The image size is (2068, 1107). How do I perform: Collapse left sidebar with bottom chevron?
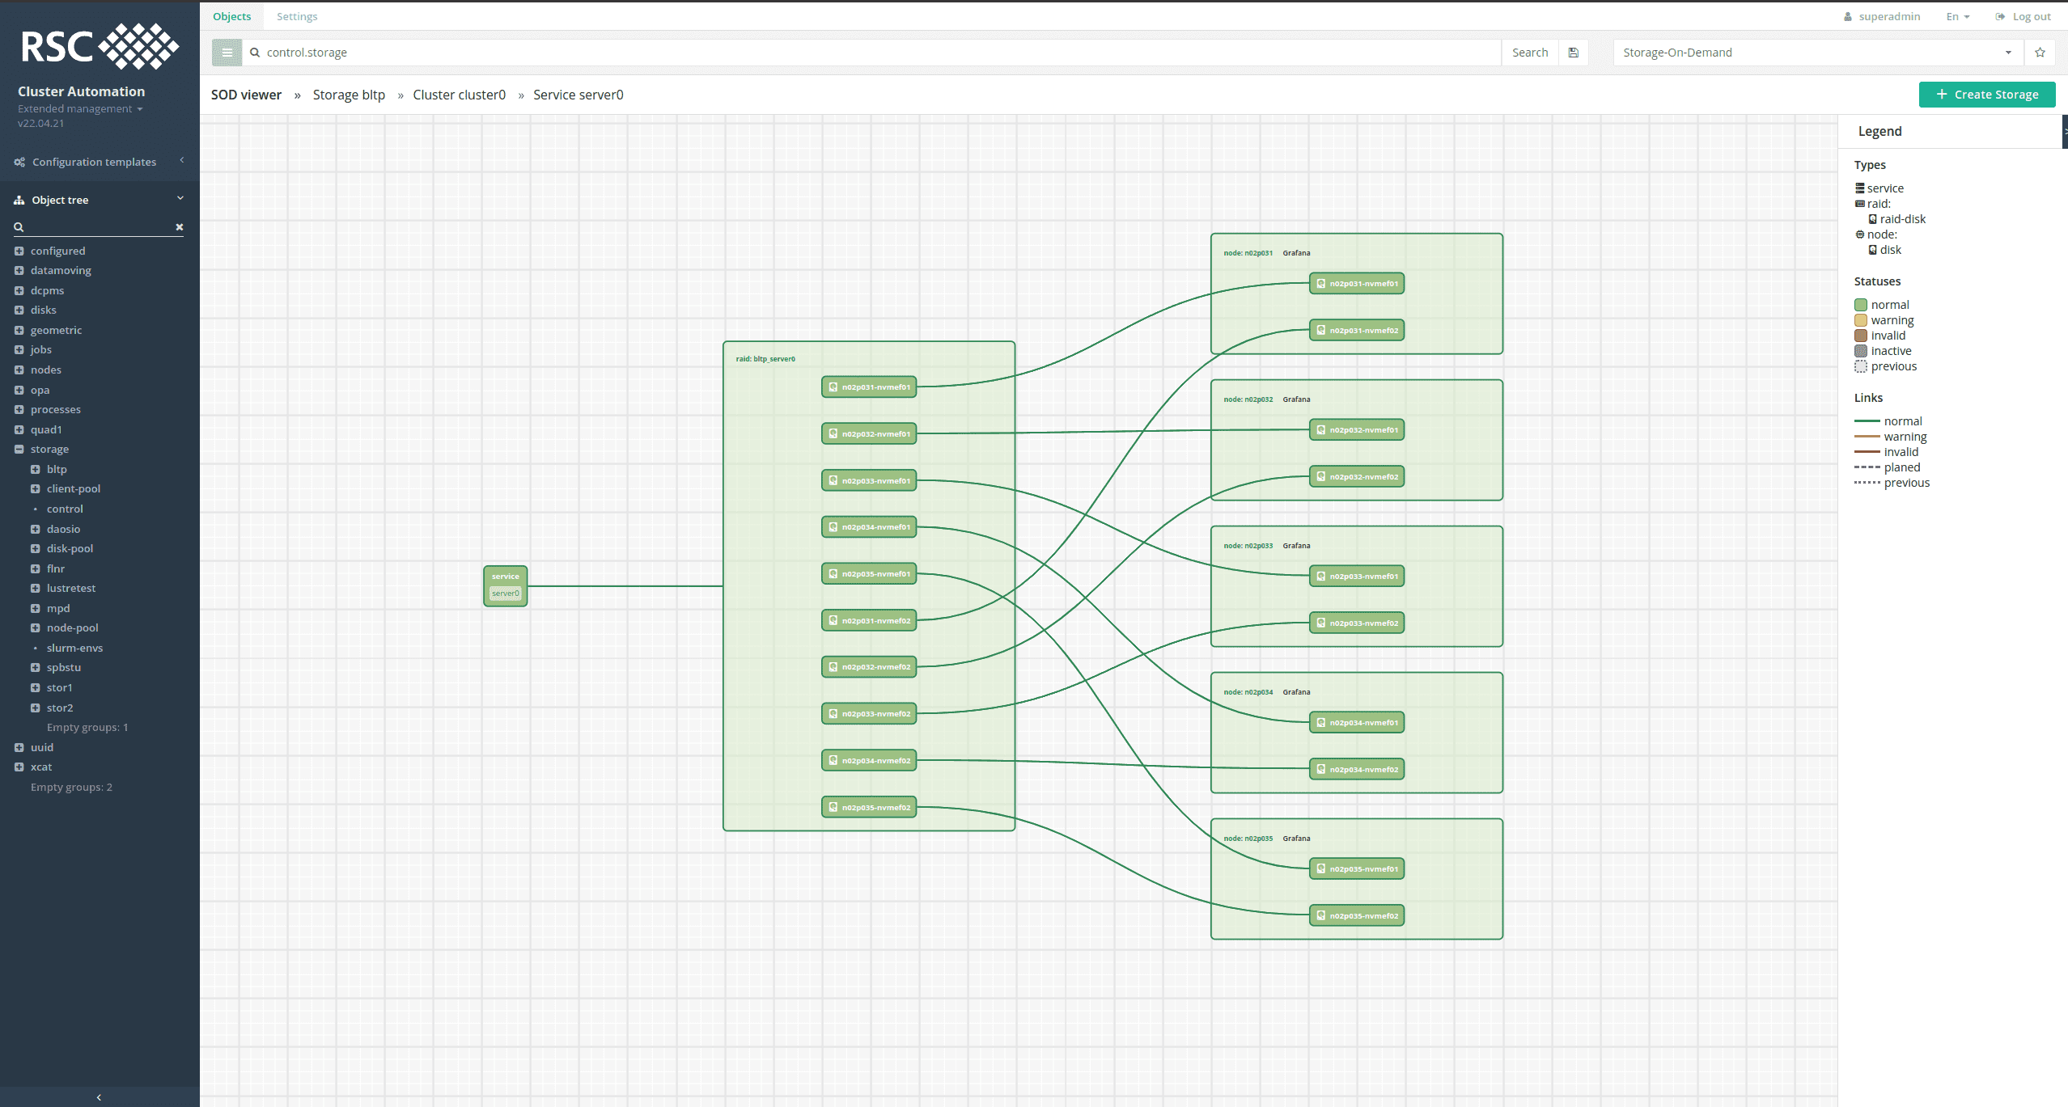pos(99,1097)
